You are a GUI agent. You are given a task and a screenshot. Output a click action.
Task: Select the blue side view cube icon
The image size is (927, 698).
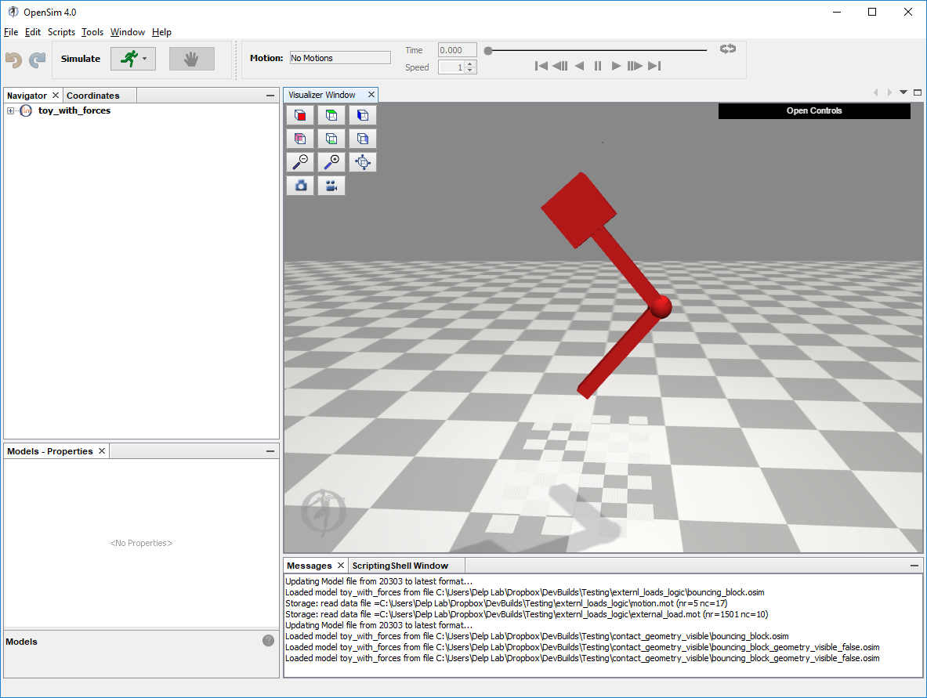[x=362, y=115]
